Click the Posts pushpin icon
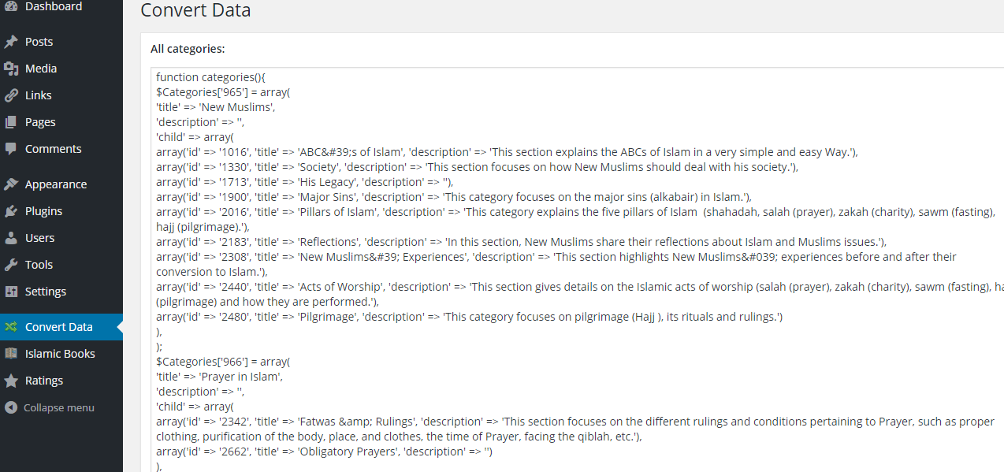 pyautogui.click(x=11, y=42)
